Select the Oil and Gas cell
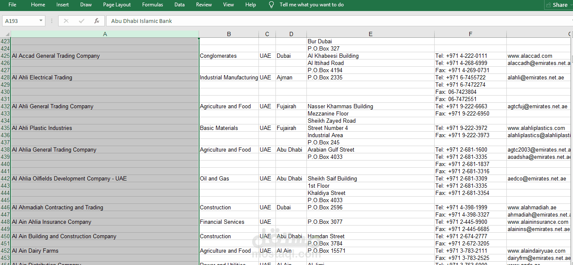The width and height of the screenshot is (573, 265). [229, 178]
